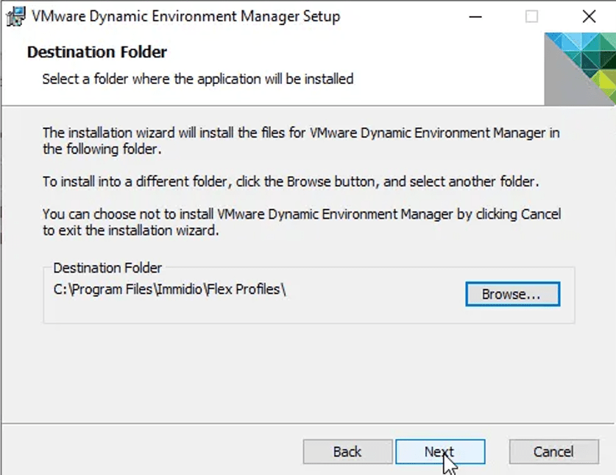Click the 'Select a folder' subtitle text
This screenshot has width=616, height=475.
click(197, 78)
